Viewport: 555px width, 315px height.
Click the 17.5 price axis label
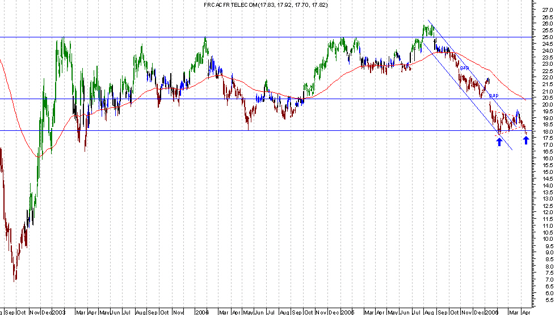[x=547, y=138]
